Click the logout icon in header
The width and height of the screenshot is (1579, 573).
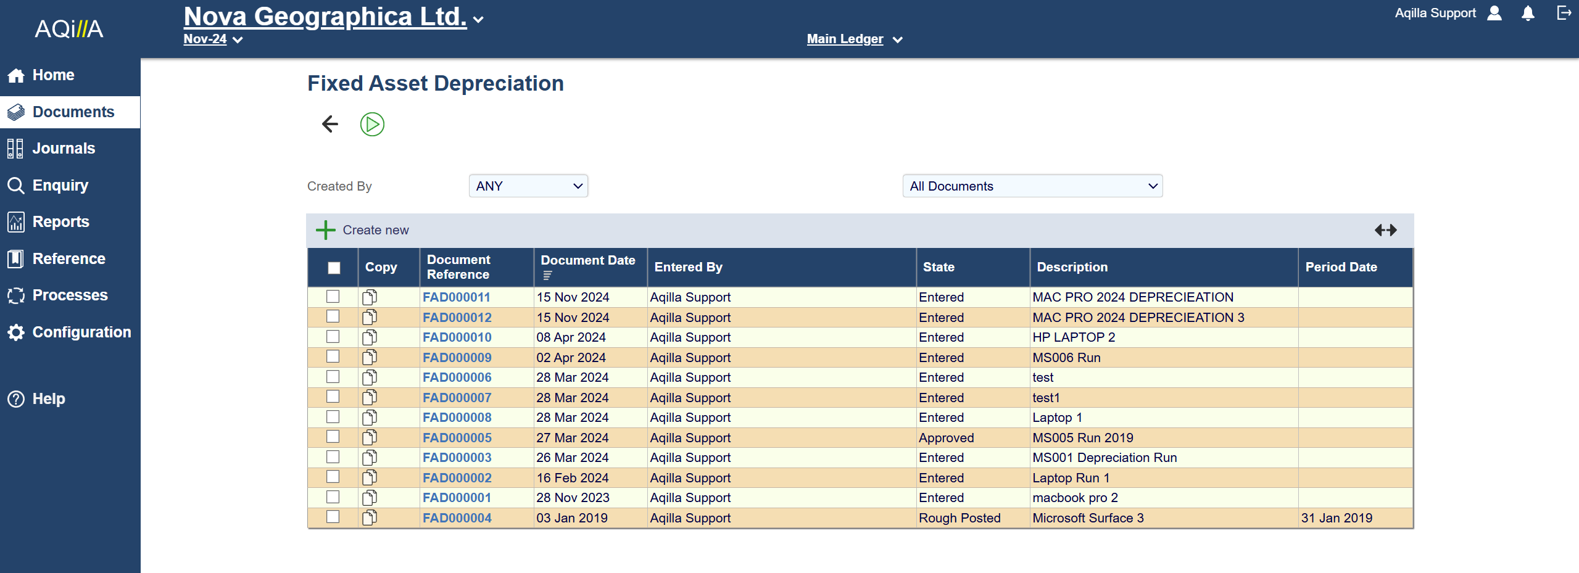point(1564,13)
